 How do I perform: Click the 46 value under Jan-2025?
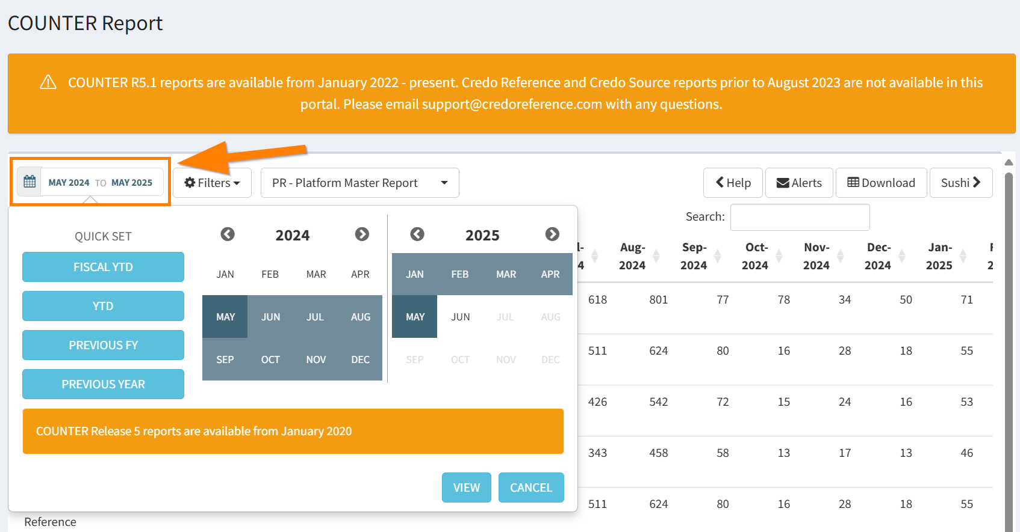[967, 453]
